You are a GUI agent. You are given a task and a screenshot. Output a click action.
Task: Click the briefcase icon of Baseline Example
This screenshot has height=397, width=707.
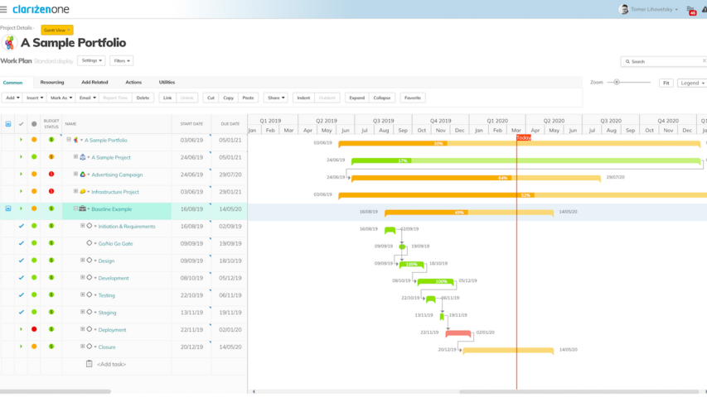(83, 209)
